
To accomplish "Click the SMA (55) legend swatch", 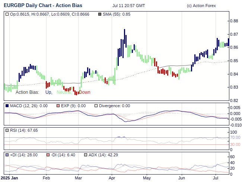I will (99, 14).
